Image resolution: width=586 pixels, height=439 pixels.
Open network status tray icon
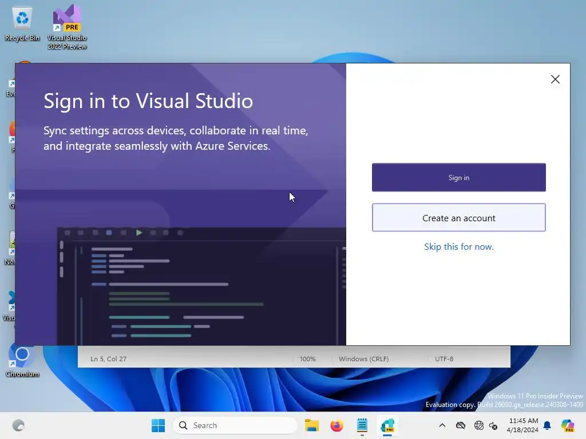(478, 425)
